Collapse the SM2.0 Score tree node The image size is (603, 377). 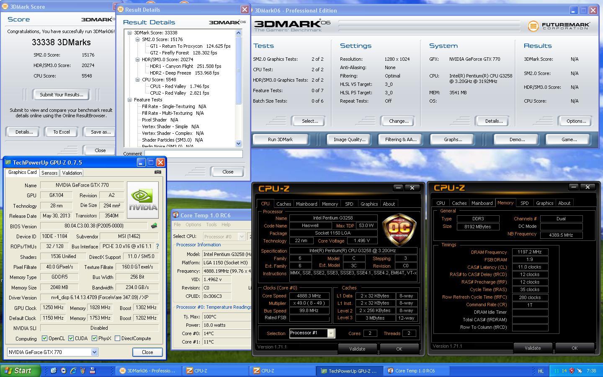(x=138, y=39)
